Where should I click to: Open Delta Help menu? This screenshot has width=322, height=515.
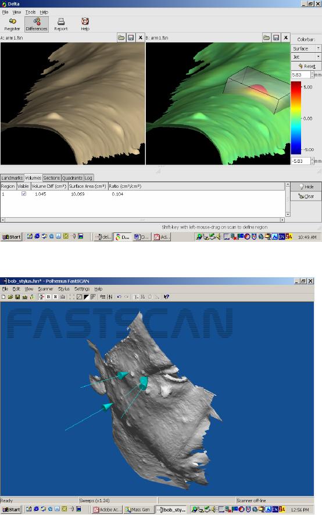tap(44, 12)
